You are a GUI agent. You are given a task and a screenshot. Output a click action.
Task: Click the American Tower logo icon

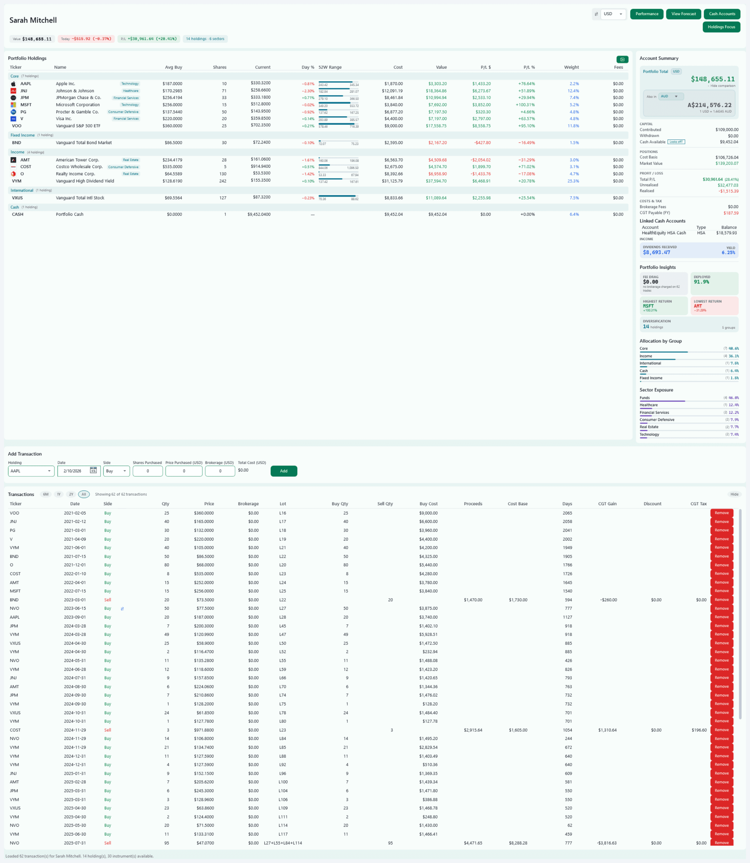tap(14, 160)
